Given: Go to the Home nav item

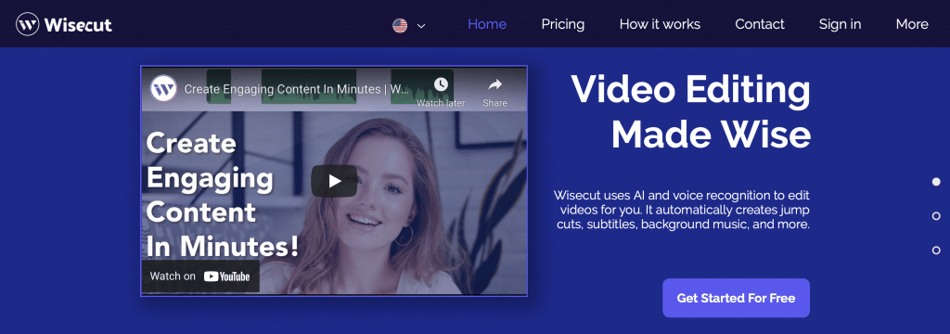Looking at the screenshot, I should tap(487, 24).
